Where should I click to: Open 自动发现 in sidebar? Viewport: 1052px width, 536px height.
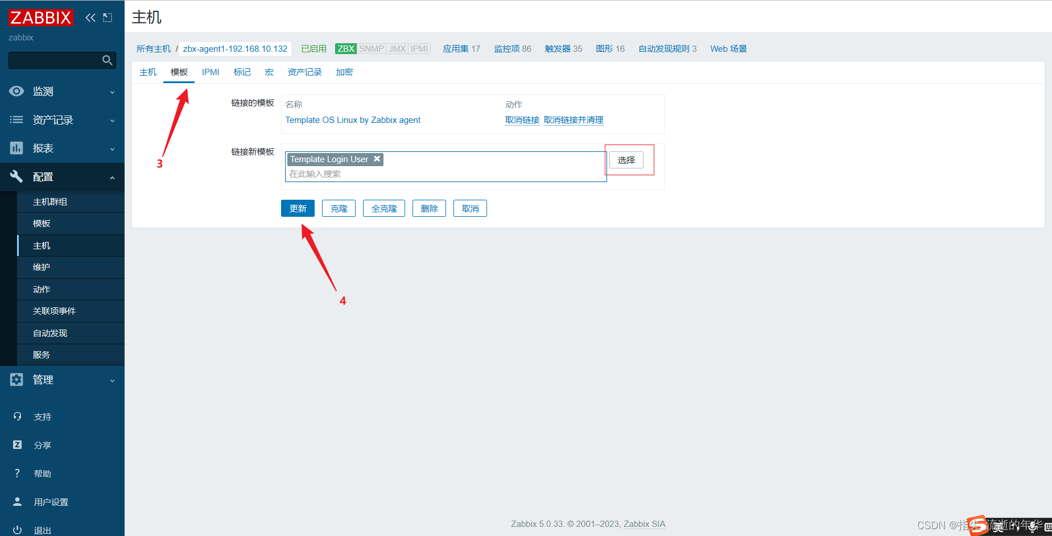tap(71, 333)
